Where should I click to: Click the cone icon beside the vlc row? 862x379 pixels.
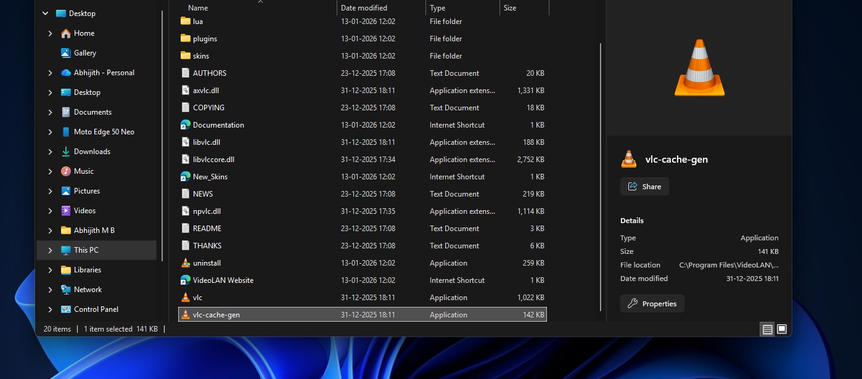click(x=186, y=297)
